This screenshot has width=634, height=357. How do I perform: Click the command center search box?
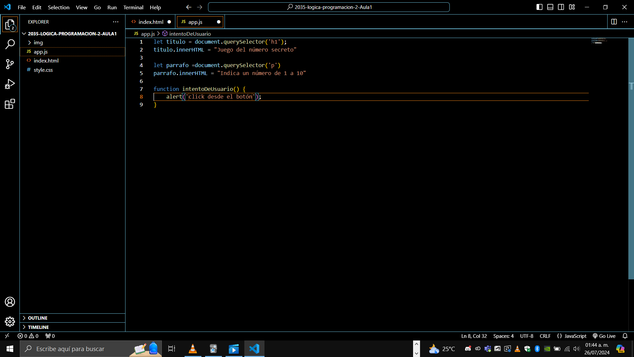[x=329, y=7]
